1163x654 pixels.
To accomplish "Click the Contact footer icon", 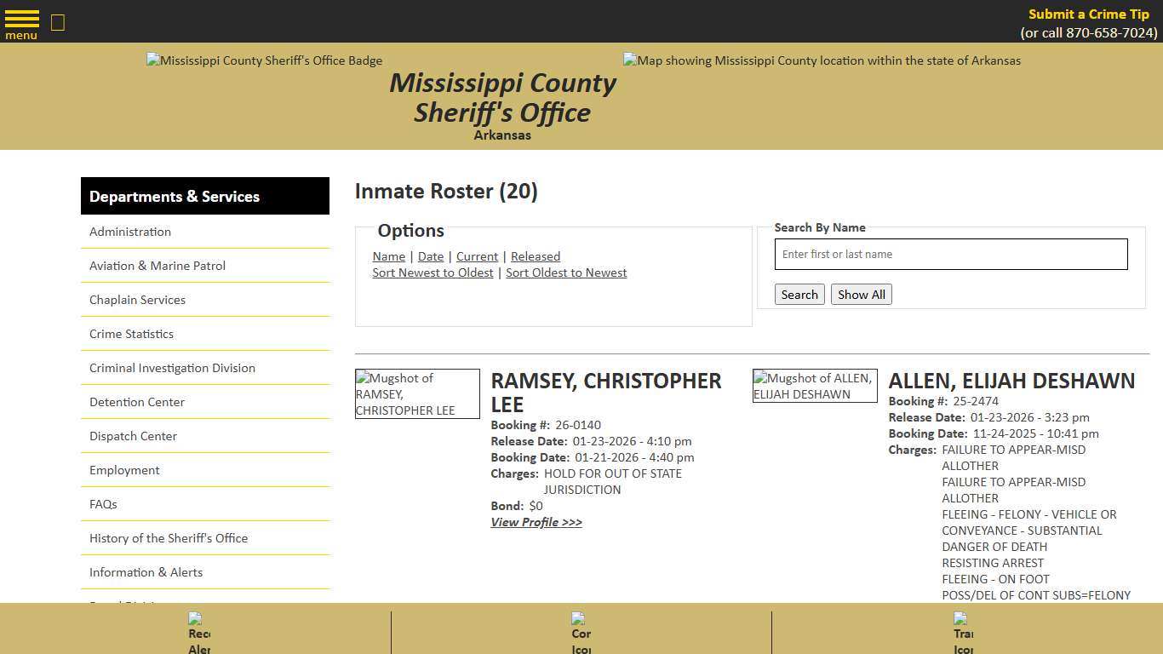I will tap(581, 630).
